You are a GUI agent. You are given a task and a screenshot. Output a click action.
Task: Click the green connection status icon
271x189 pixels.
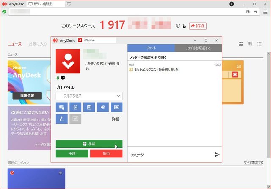[4, 12]
